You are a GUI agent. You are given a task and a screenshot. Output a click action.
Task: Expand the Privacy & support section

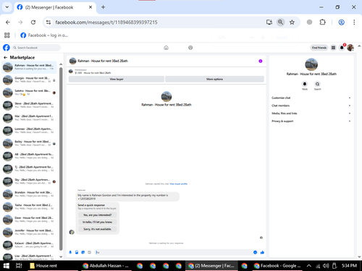point(311,121)
